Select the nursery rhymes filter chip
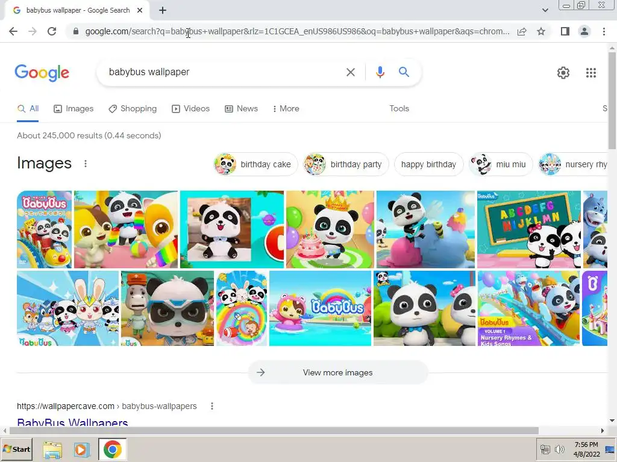617x462 pixels. click(x=573, y=164)
